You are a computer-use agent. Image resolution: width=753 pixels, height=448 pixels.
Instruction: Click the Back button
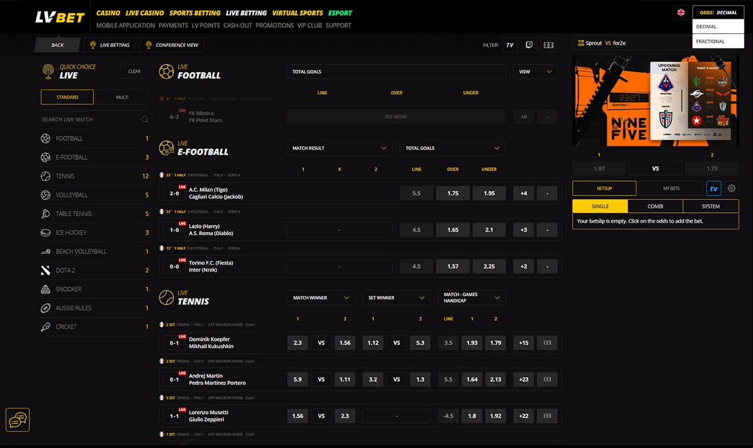pyautogui.click(x=58, y=45)
